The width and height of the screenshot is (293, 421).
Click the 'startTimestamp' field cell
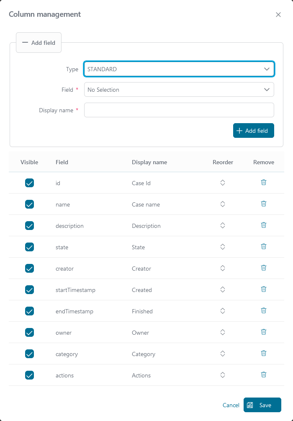[75, 290]
